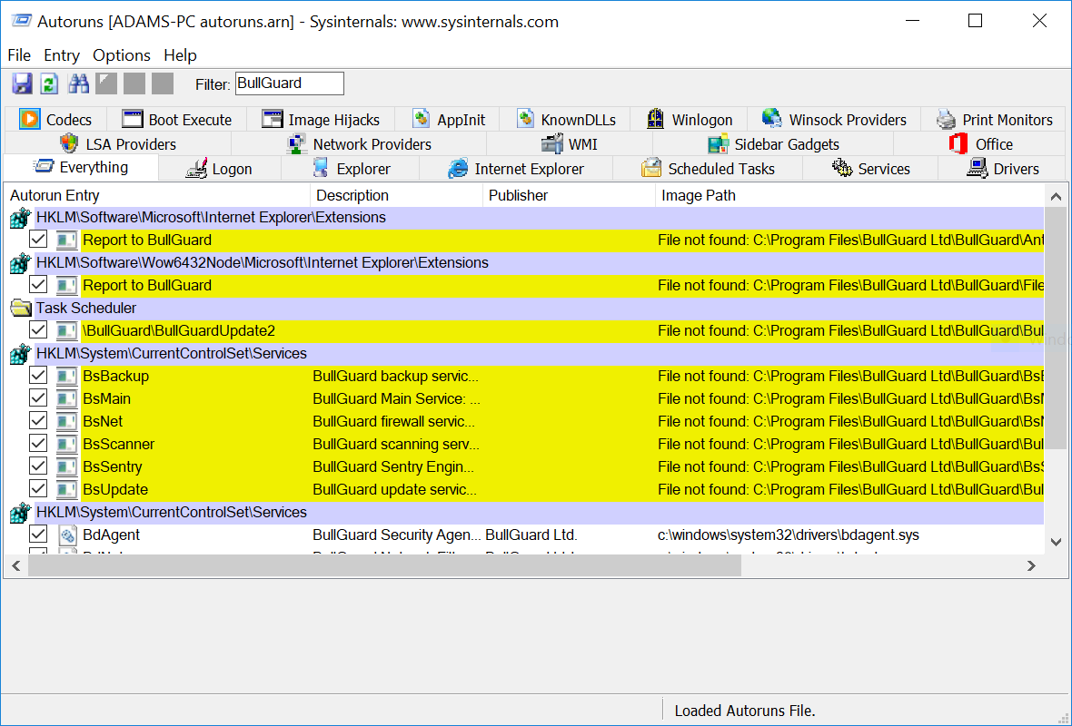This screenshot has height=726, width=1072.
Task: Click vertical scrollbar down arrow
Action: pyautogui.click(x=1056, y=542)
